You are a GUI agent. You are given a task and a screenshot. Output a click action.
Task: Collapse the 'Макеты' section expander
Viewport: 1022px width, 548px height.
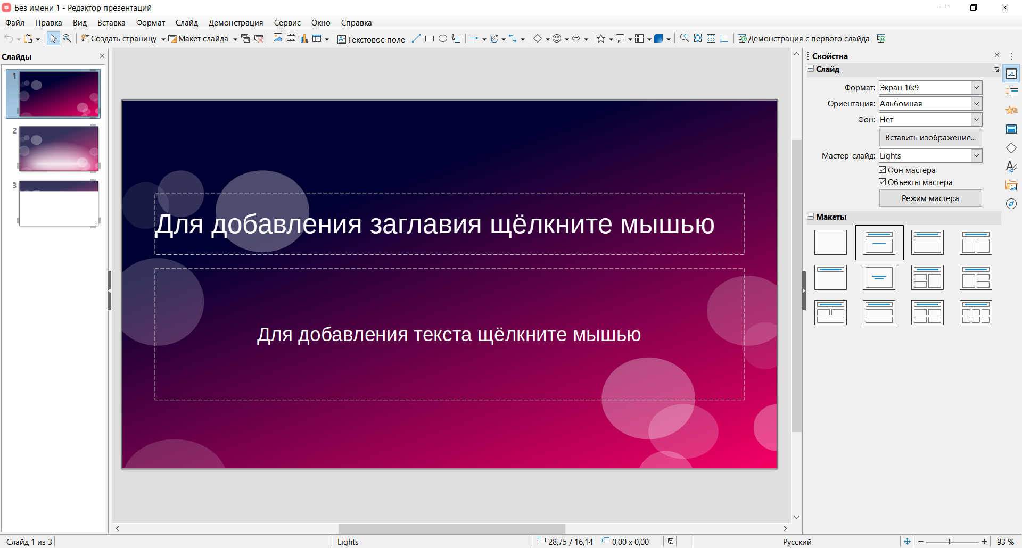coord(811,217)
